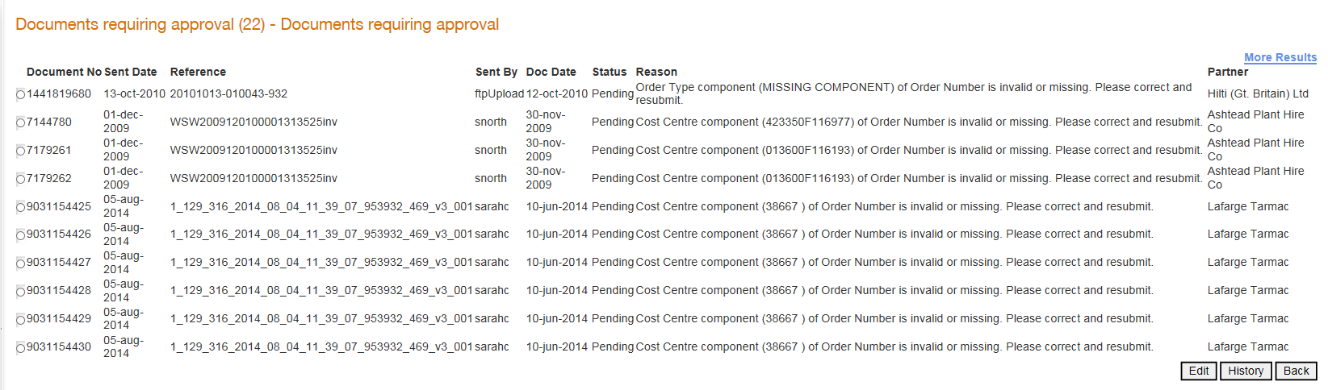
Task: Select radio button for document 9031154430
Action: [21, 348]
